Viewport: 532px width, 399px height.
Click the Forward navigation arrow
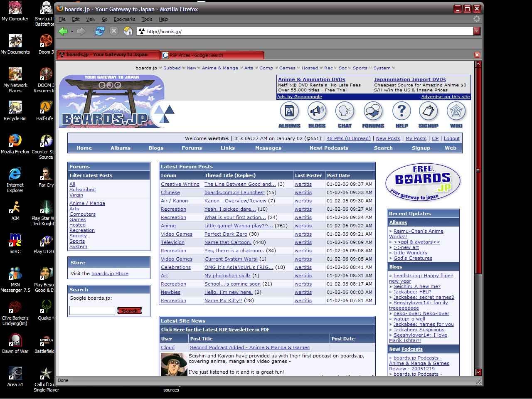(81, 31)
